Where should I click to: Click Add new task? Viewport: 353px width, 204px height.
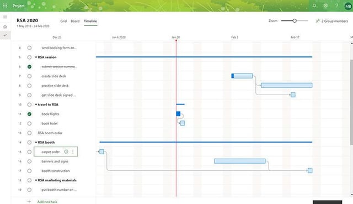[47, 202]
